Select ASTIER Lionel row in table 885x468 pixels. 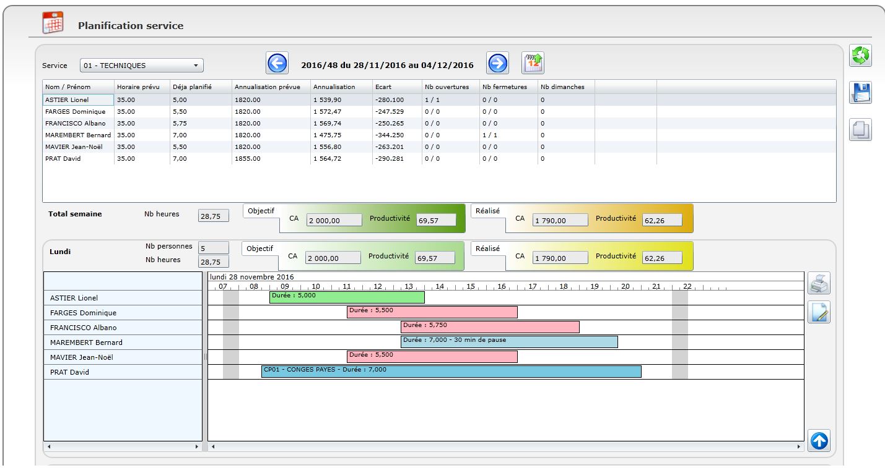pos(439,100)
